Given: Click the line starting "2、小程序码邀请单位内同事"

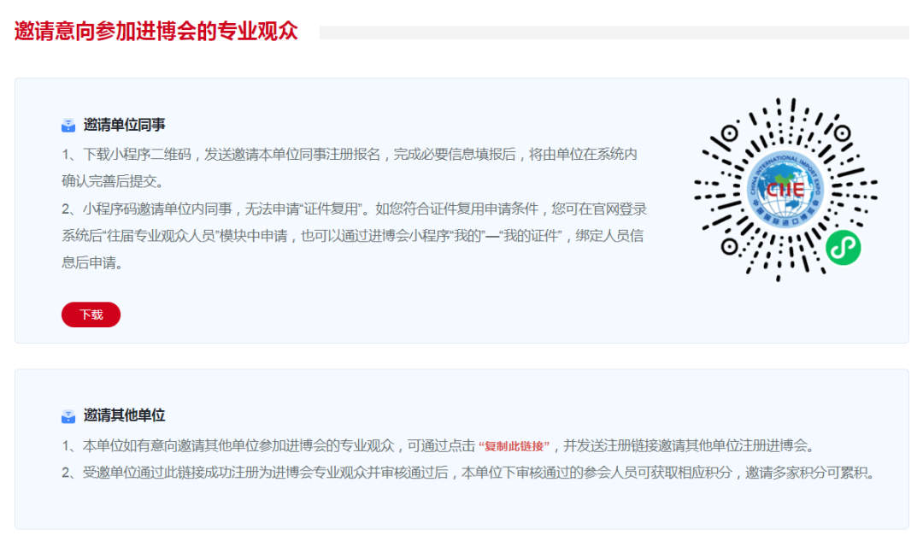Looking at the screenshot, I should pos(354,209).
